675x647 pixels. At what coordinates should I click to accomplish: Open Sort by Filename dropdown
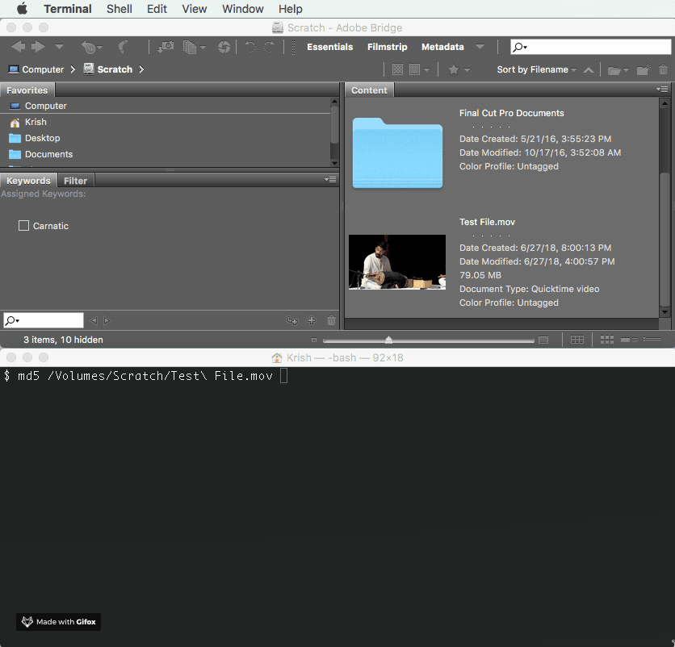tap(536, 69)
